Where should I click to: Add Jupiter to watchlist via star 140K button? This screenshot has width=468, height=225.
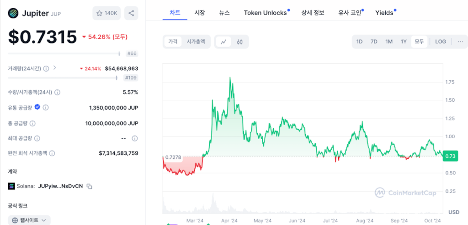pos(106,13)
